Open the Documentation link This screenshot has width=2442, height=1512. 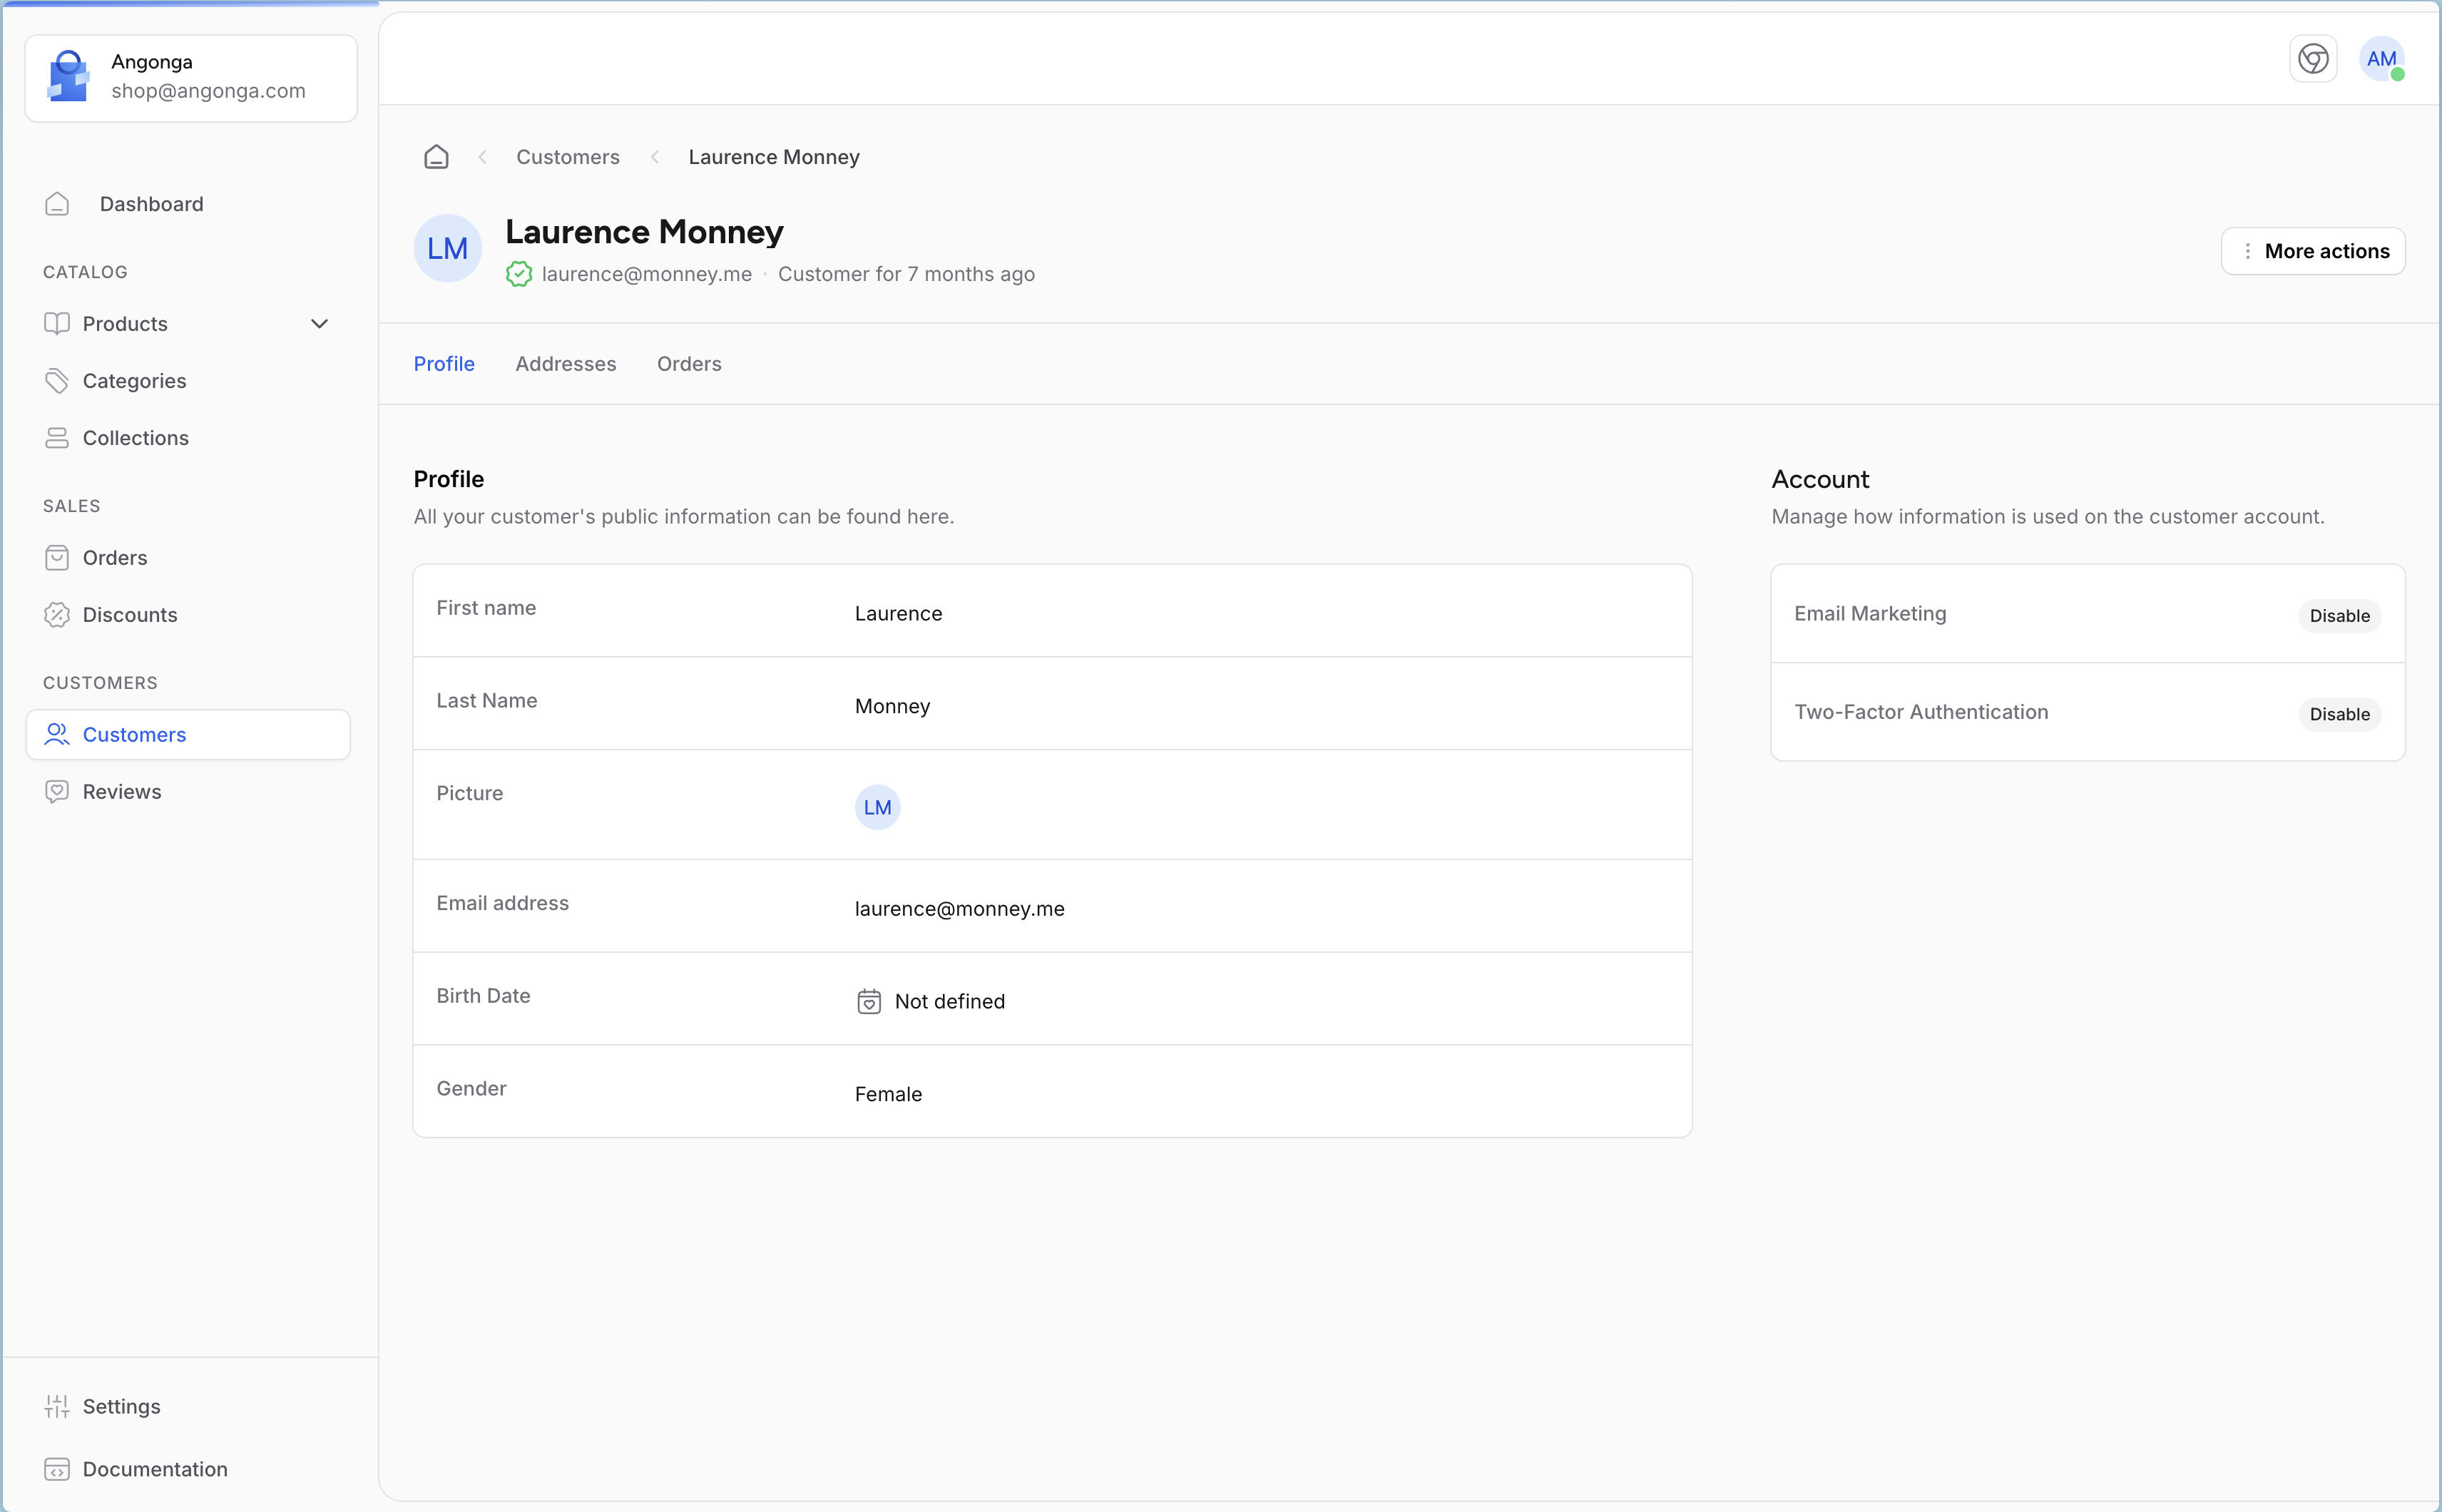154,1469
